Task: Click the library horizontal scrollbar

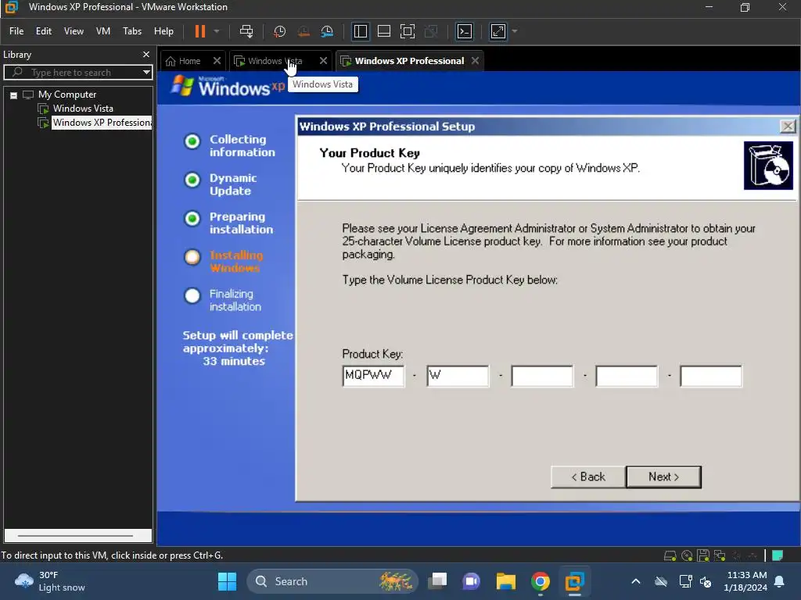Action: pyautogui.click(x=77, y=536)
